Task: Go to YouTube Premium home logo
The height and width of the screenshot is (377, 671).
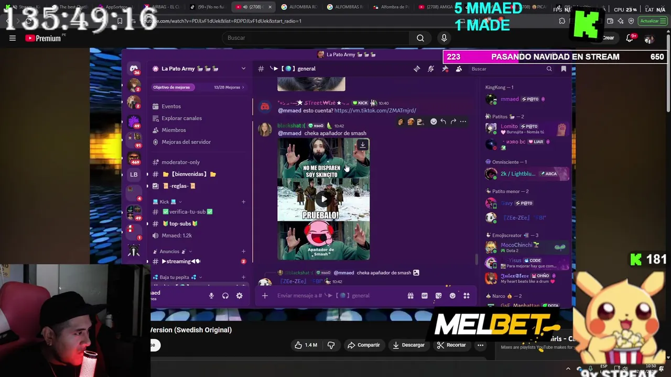Action: [43, 38]
